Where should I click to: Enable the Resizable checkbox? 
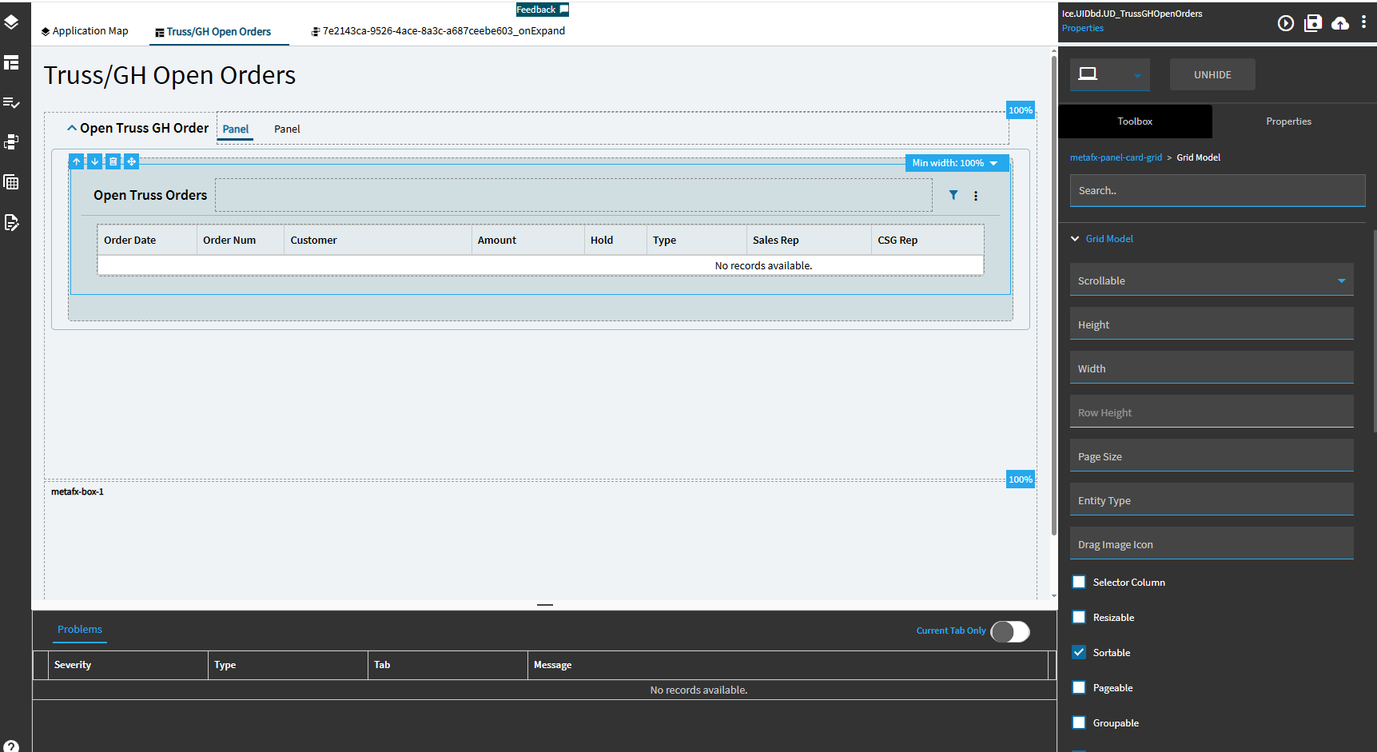click(x=1079, y=617)
